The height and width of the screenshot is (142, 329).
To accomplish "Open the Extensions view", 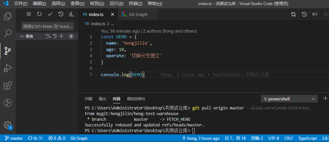I will pos(8,85).
